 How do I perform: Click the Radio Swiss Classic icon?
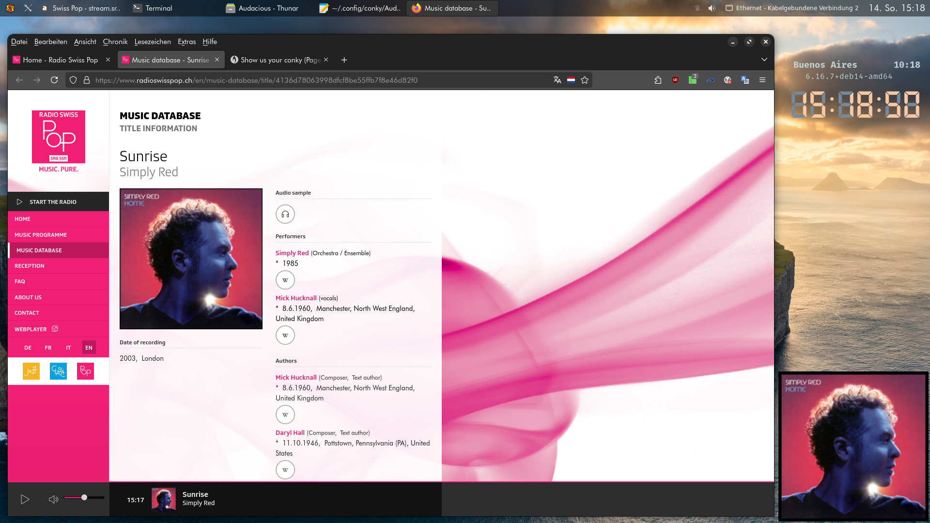coord(58,371)
